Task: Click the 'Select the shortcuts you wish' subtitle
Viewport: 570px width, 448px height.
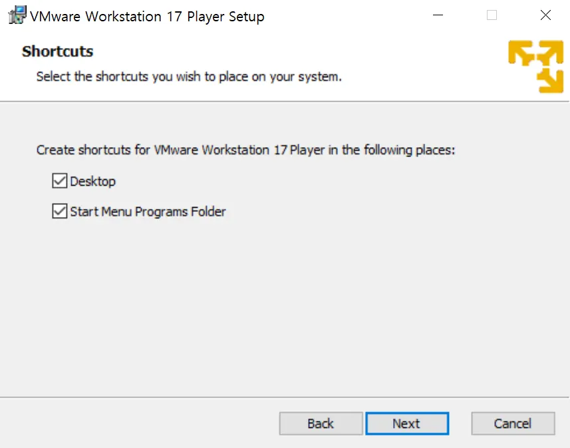Action: pos(189,77)
